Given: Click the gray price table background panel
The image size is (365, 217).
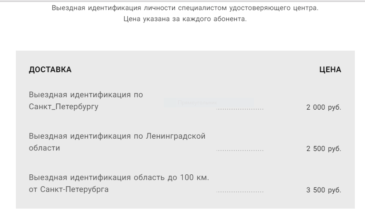Looking at the screenshot, I should coord(185,129).
